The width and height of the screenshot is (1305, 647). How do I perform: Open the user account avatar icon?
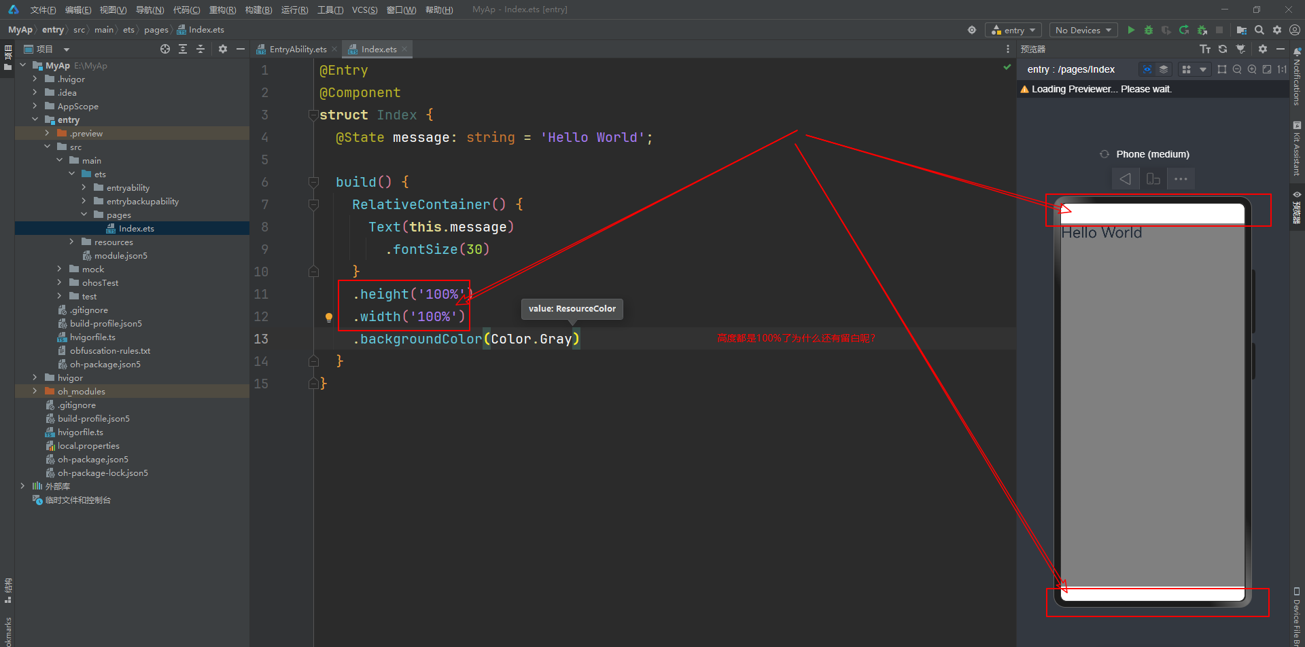tap(1295, 30)
